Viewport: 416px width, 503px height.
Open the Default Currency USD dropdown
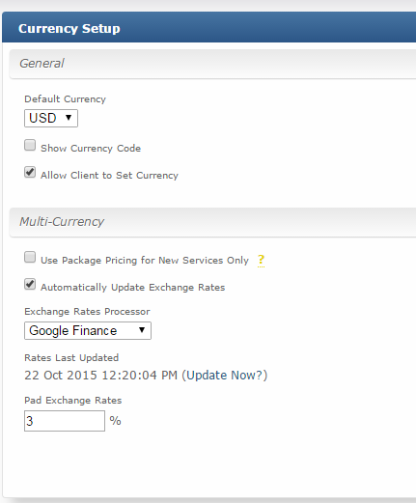pyautogui.click(x=51, y=118)
